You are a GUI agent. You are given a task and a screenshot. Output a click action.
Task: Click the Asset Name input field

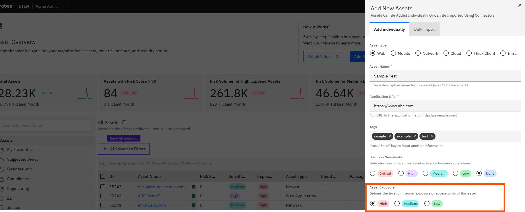coord(445,76)
